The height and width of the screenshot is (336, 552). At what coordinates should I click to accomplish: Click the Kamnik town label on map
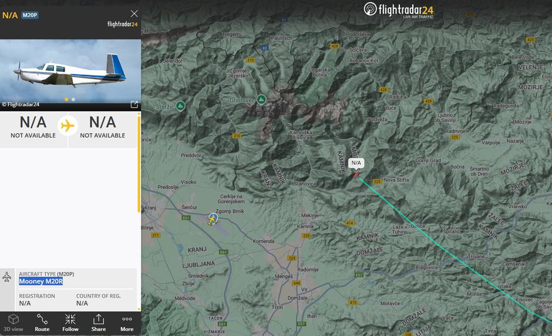(x=305, y=226)
